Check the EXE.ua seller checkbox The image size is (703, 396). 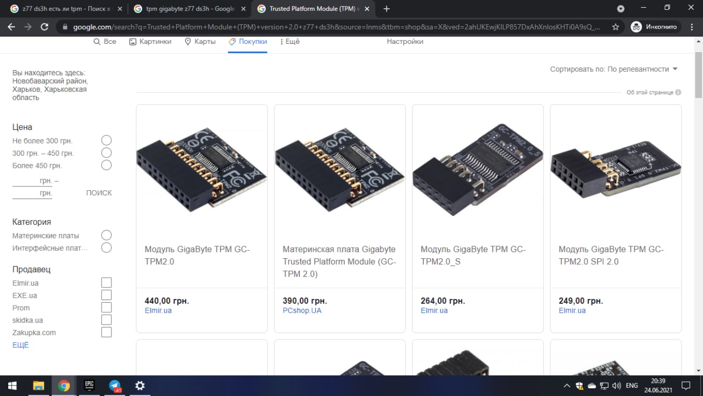coord(107,295)
